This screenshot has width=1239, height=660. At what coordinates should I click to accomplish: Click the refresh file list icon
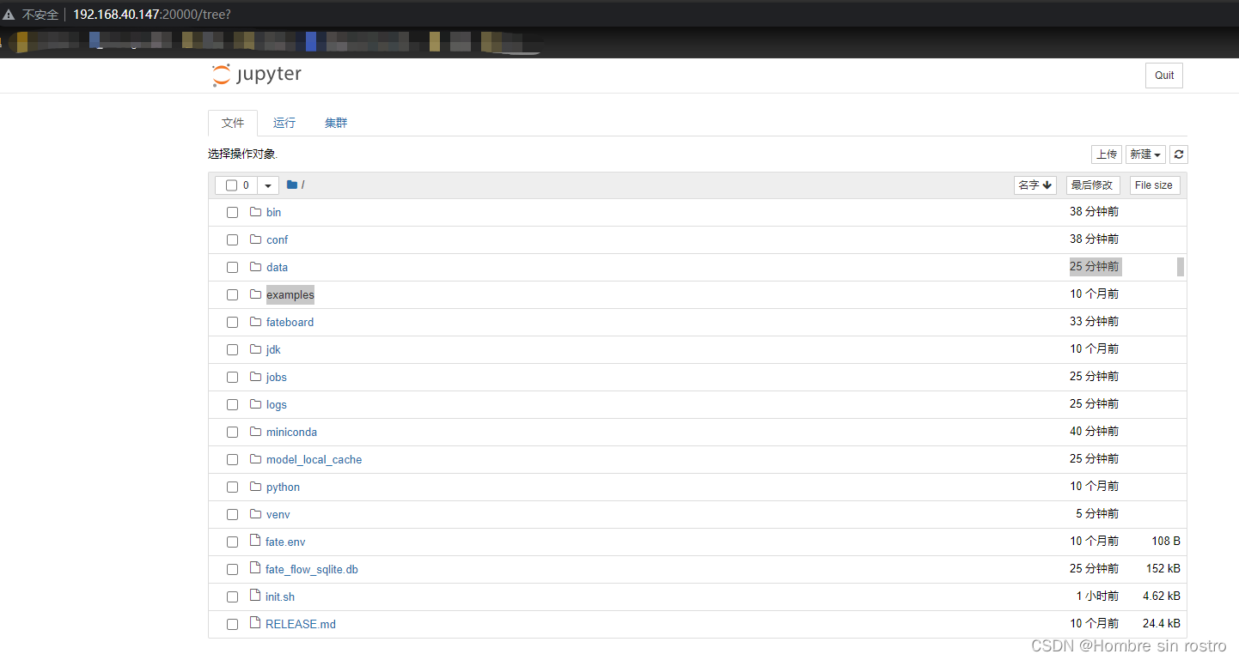pyautogui.click(x=1179, y=154)
